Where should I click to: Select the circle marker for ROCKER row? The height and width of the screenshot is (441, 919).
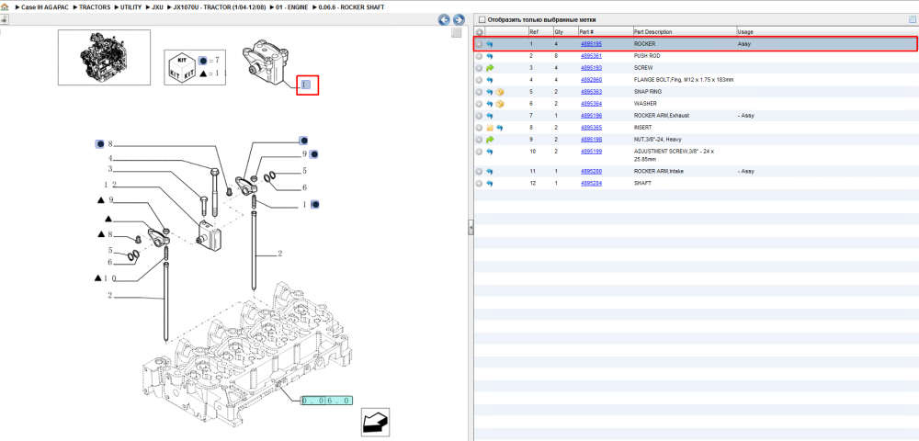[479, 44]
